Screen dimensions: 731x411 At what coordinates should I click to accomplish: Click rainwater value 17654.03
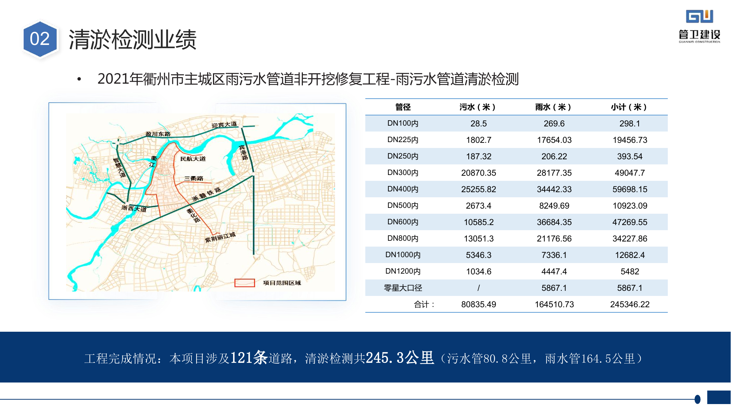click(554, 140)
